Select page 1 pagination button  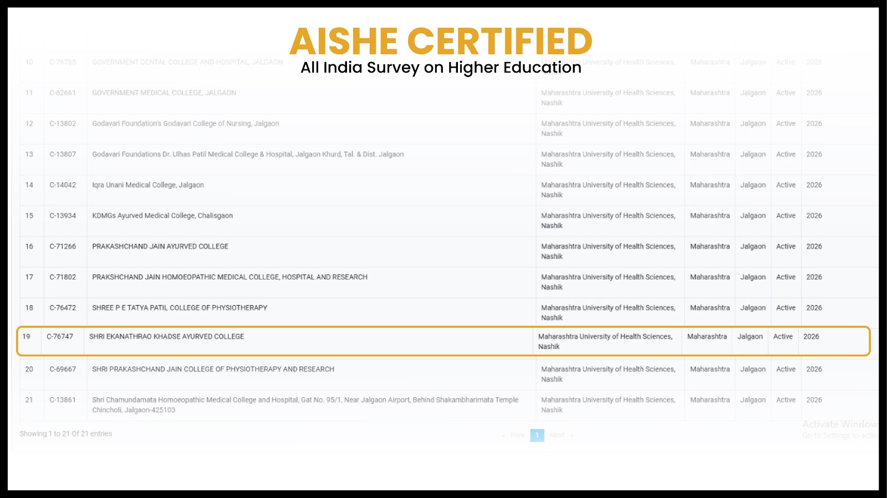[x=537, y=435]
